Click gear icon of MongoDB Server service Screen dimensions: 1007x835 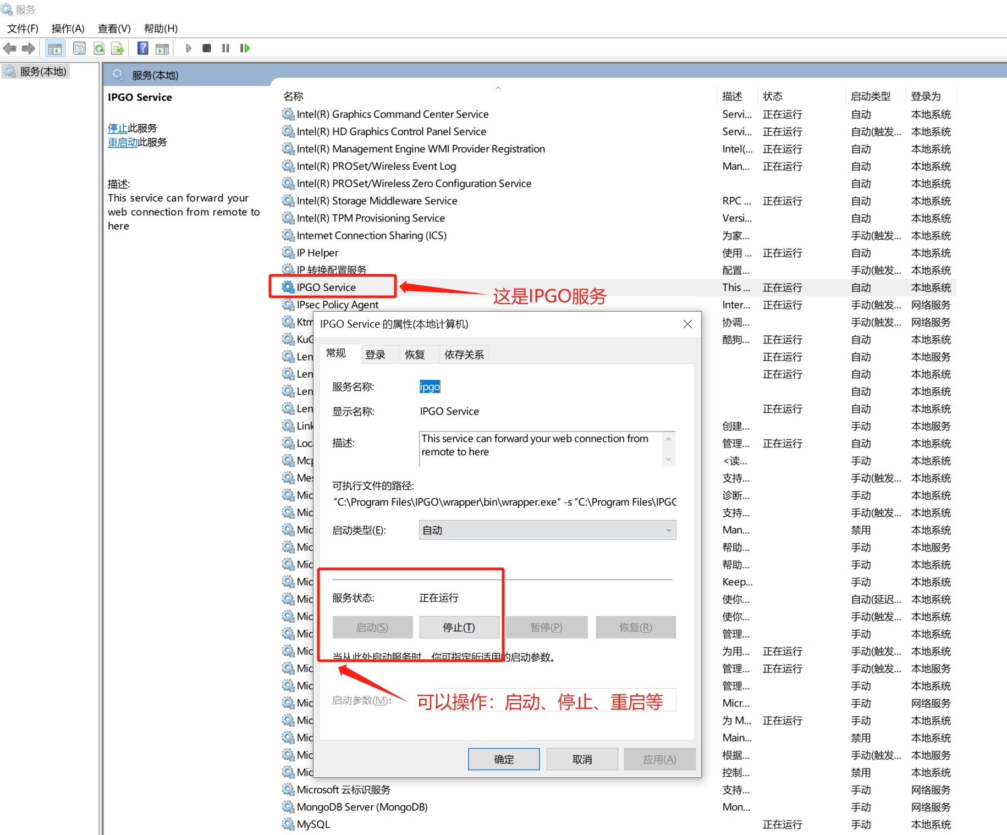(x=288, y=806)
